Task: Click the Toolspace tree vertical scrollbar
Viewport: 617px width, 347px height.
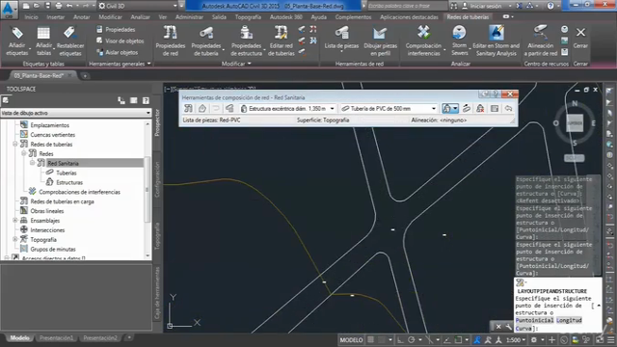Action: click(x=148, y=189)
